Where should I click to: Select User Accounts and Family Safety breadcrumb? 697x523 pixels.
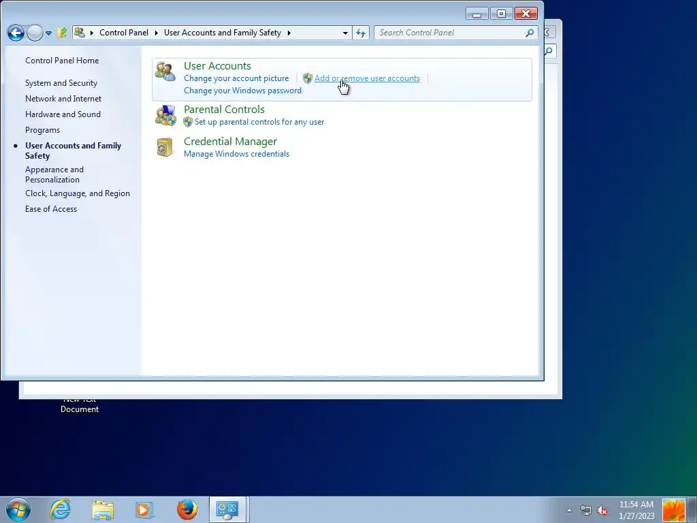(x=223, y=33)
